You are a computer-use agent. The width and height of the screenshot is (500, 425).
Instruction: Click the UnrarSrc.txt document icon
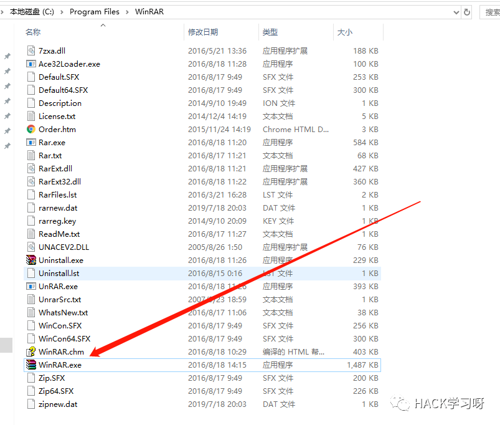point(31,299)
